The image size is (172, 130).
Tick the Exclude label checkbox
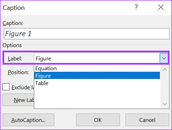6,87
